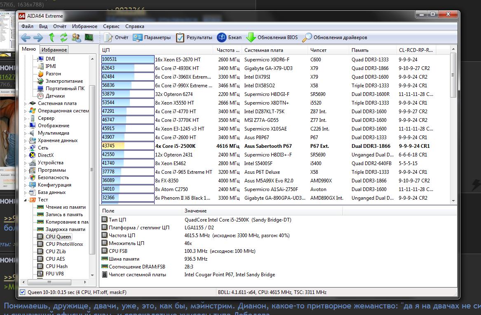481x315 pixels.
Task: Click the Бэкап toolbar button
Action: [x=229, y=37]
